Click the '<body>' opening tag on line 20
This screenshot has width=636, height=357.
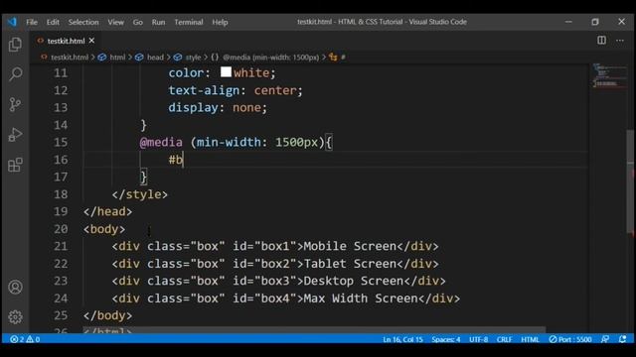(x=104, y=229)
